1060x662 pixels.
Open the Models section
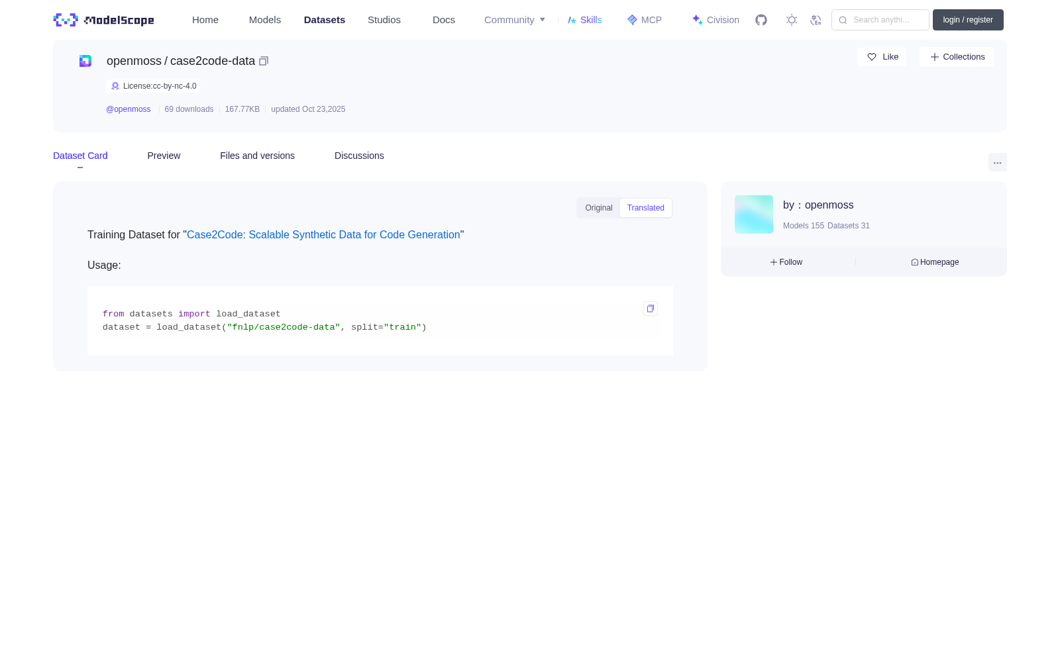tap(265, 20)
